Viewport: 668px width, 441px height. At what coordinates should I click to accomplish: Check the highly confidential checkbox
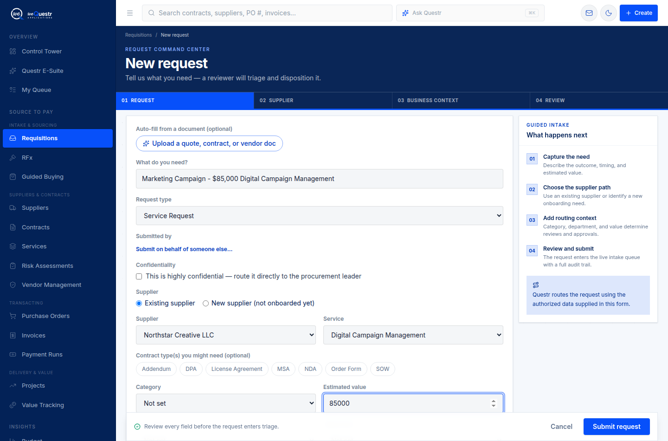pos(139,277)
